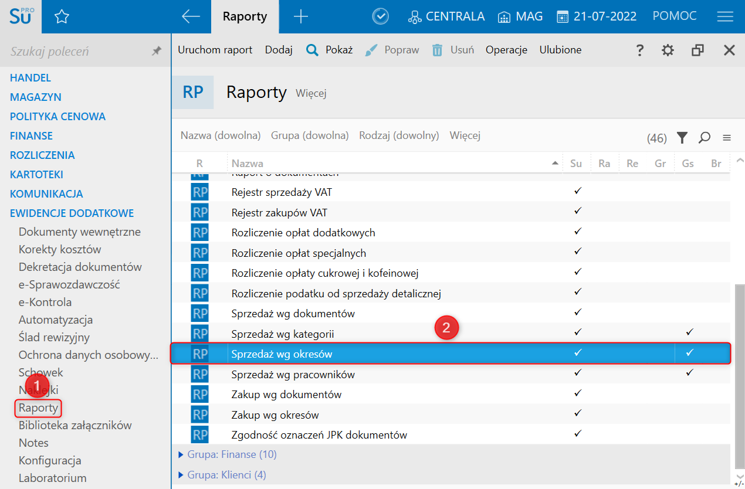Click the Su PRO logo icon
745x489 pixels.
21,16
